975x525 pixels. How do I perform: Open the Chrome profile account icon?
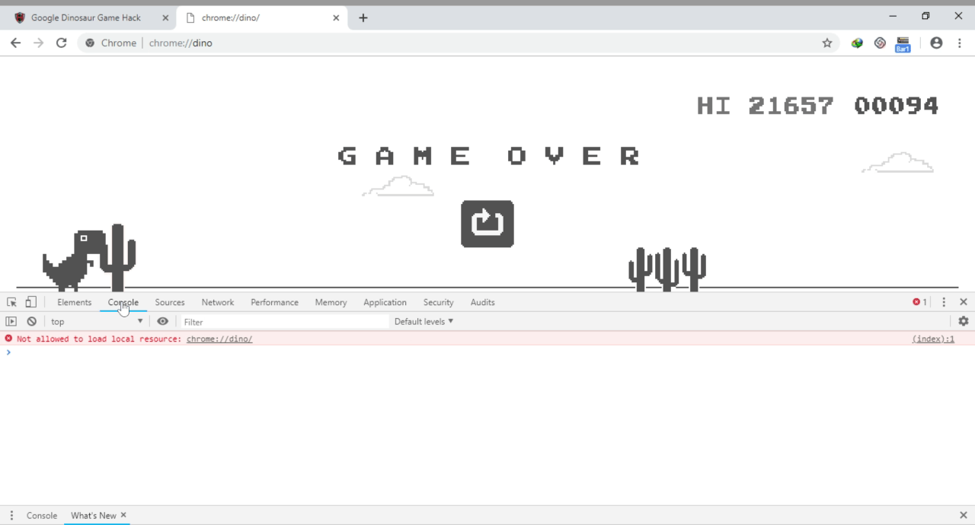tap(936, 43)
